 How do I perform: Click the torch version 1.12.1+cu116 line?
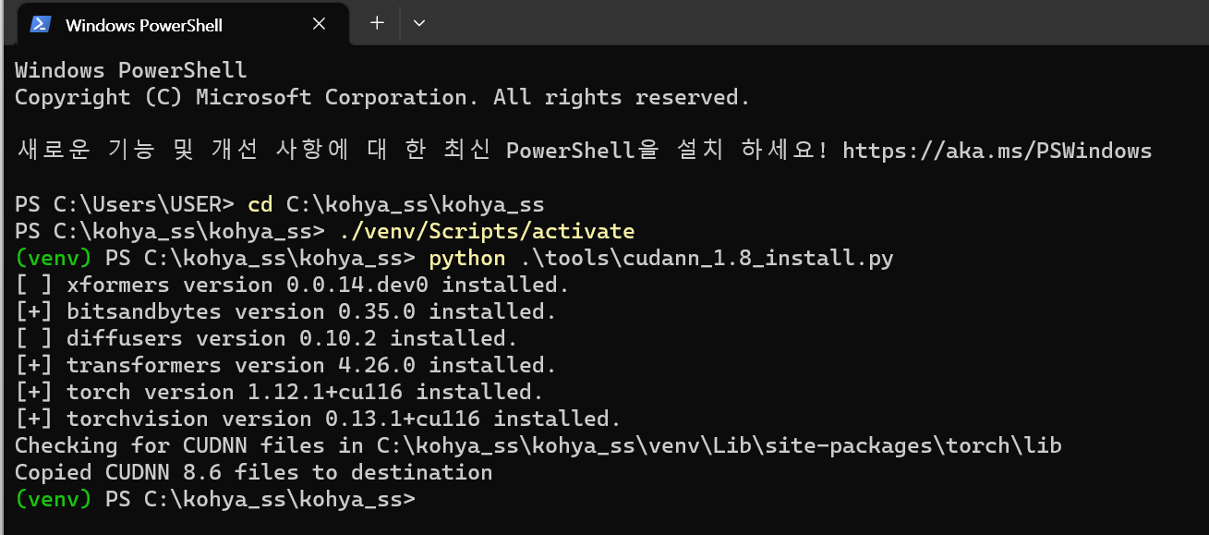click(280, 392)
